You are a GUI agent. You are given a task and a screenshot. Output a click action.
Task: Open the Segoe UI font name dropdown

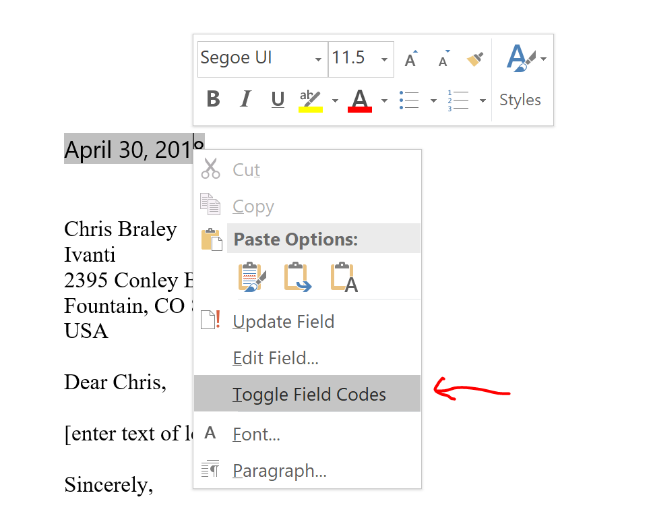[x=318, y=59]
